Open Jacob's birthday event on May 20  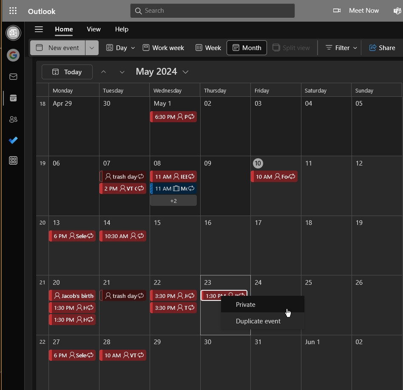72,296
